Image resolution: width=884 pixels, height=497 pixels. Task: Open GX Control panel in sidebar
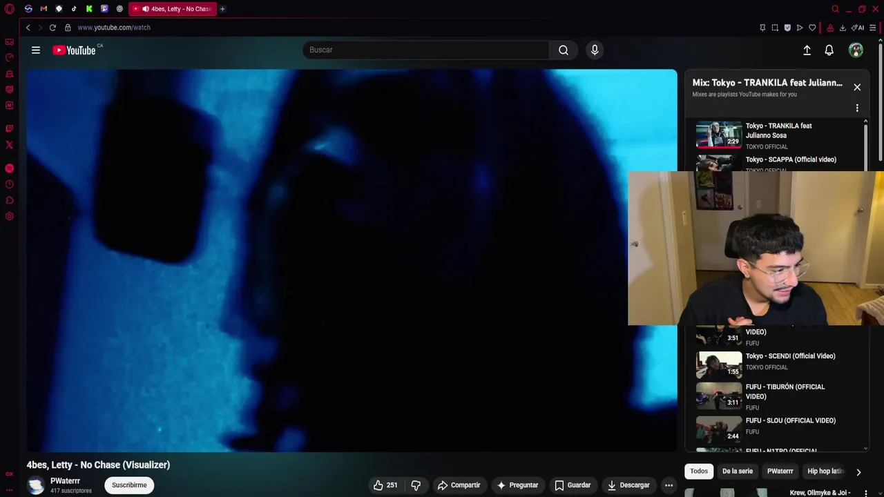9,57
